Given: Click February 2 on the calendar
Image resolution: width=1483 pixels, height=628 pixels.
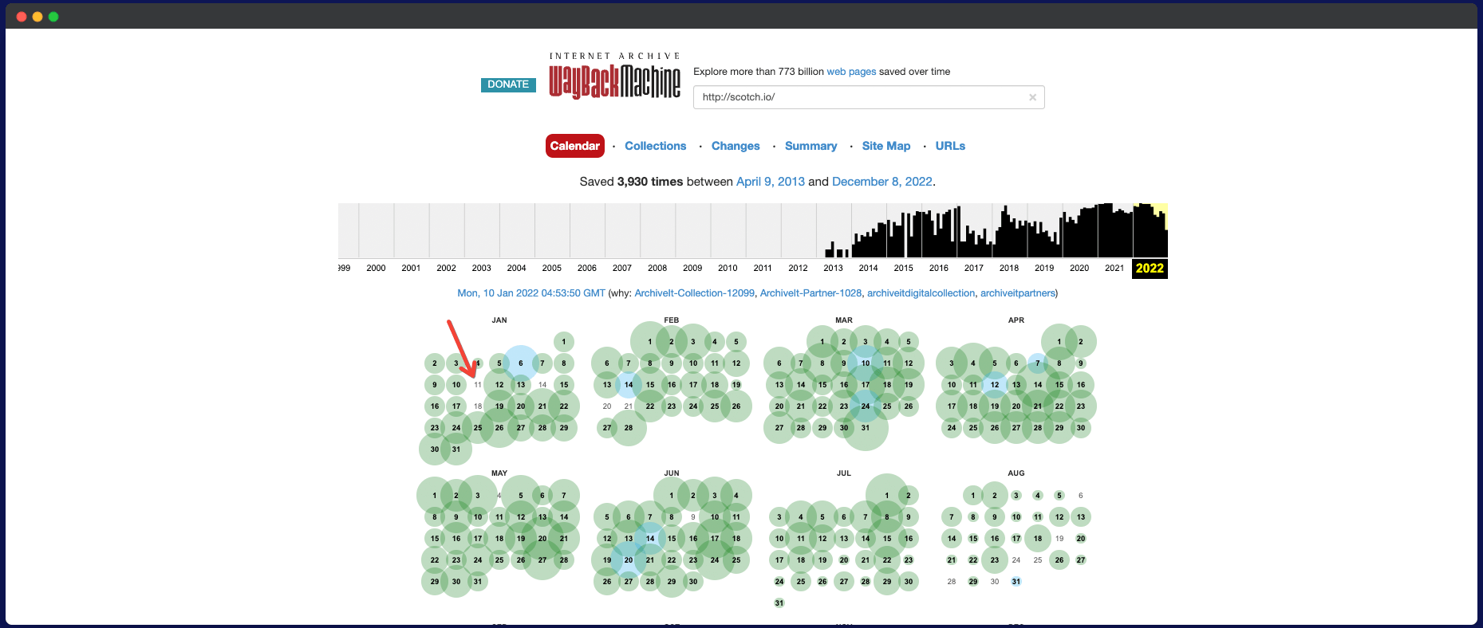Looking at the screenshot, I should point(672,342).
